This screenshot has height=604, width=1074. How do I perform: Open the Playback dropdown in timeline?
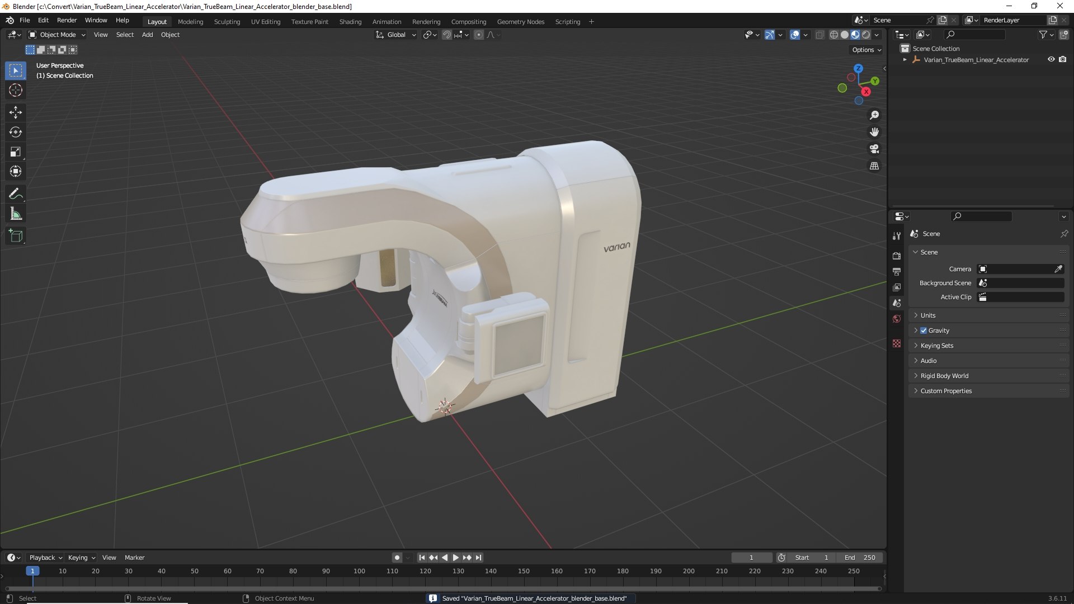(45, 558)
